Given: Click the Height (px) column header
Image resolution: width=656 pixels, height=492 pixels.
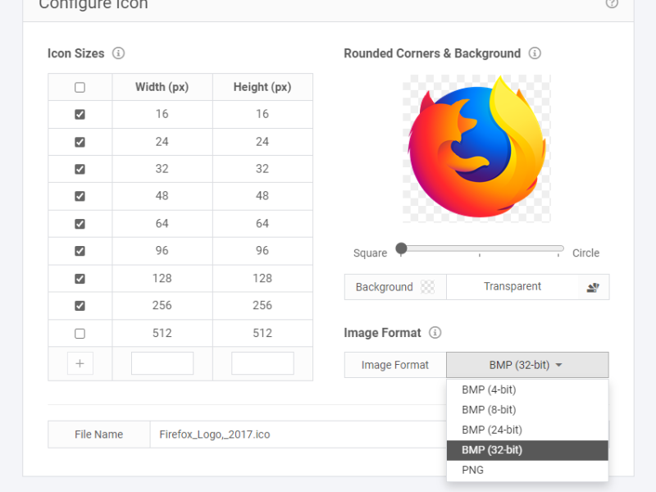Looking at the screenshot, I should pyautogui.click(x=262, y=87).
